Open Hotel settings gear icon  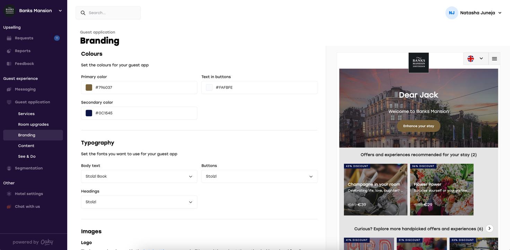coord(9,194)
